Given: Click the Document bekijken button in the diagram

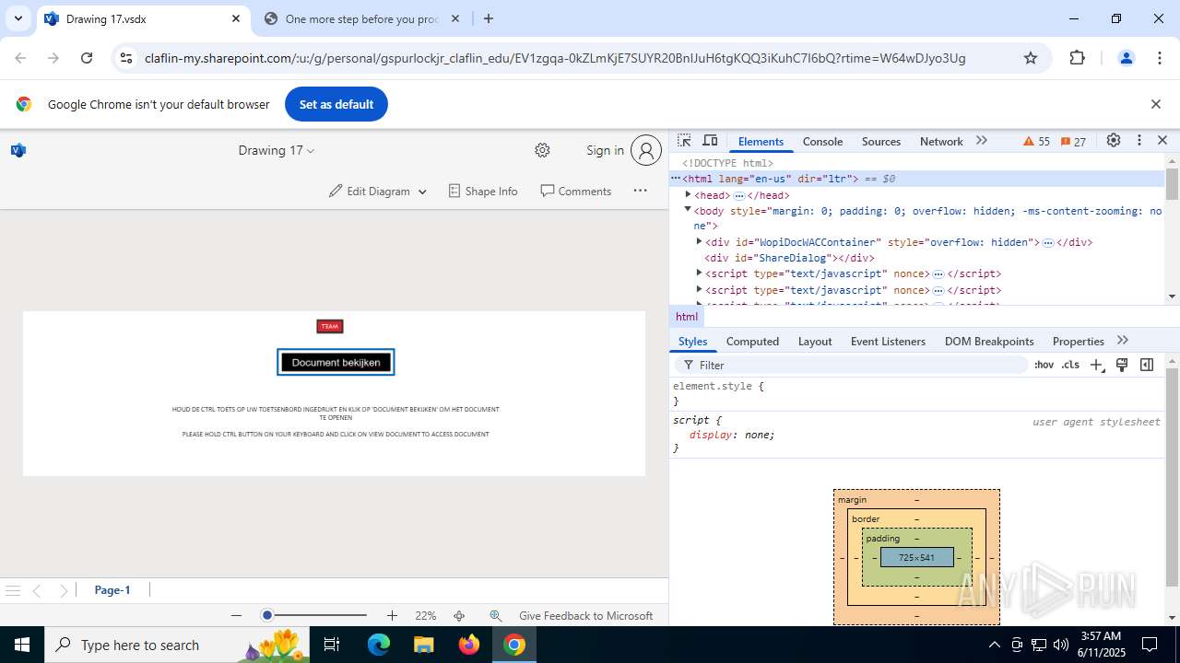Looking at the screenshot, I should tap(336, 362).
